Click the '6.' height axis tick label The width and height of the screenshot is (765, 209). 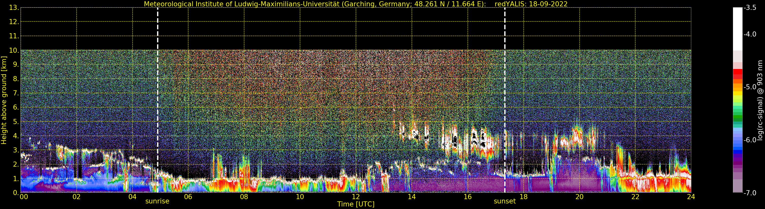[16, 107]
